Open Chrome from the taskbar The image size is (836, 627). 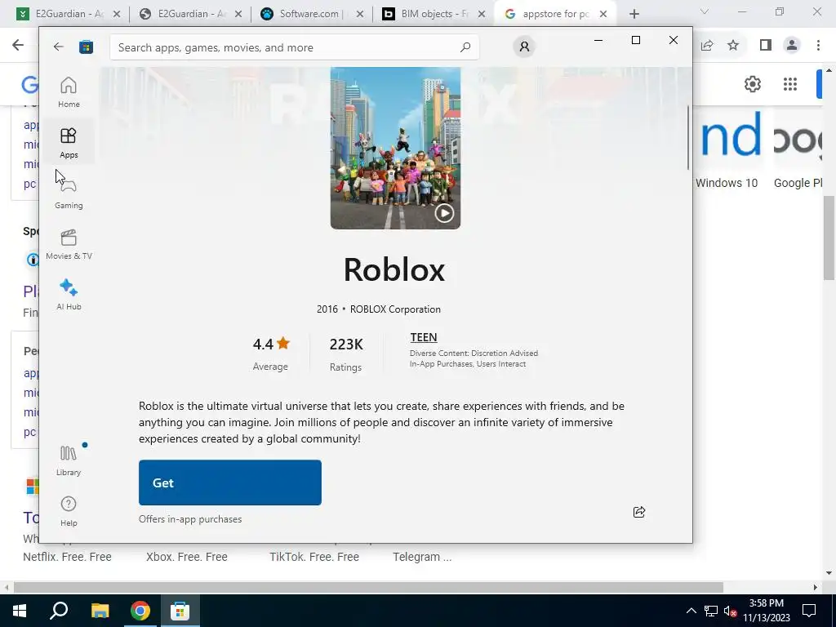[140, 611]
